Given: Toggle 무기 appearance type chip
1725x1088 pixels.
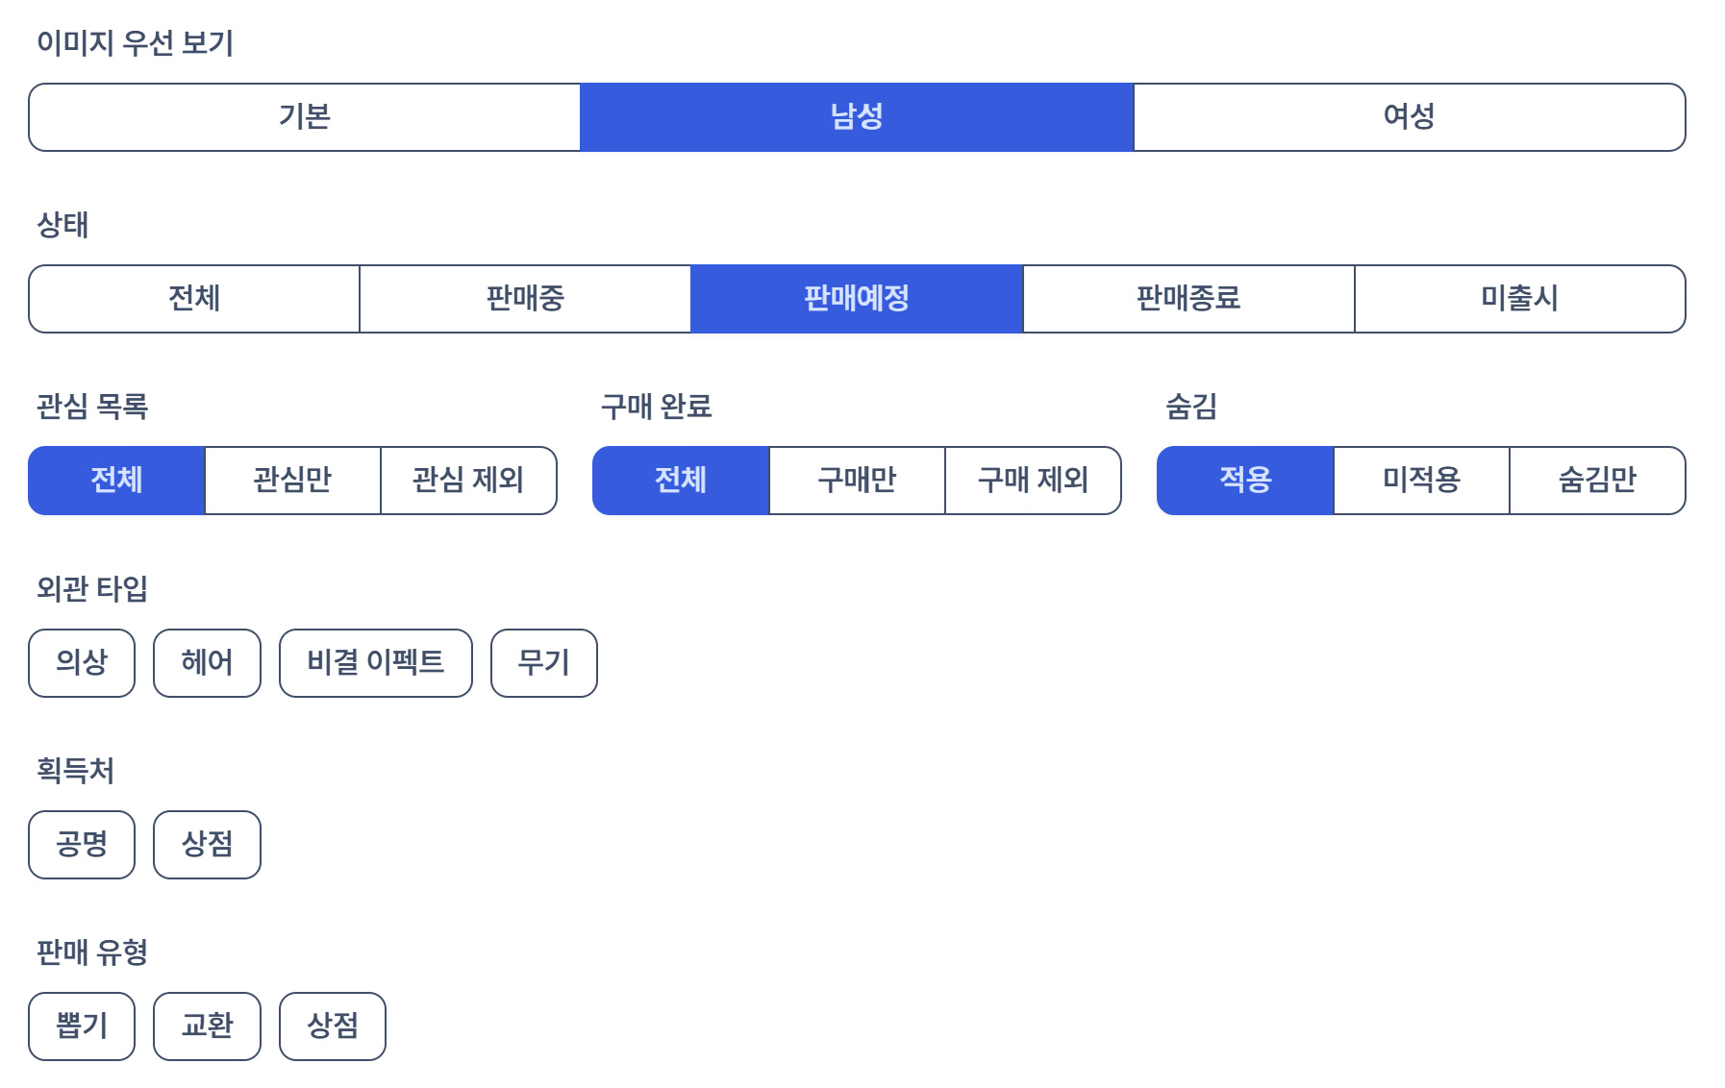Looking at the screenshot, I should (543, 663).
